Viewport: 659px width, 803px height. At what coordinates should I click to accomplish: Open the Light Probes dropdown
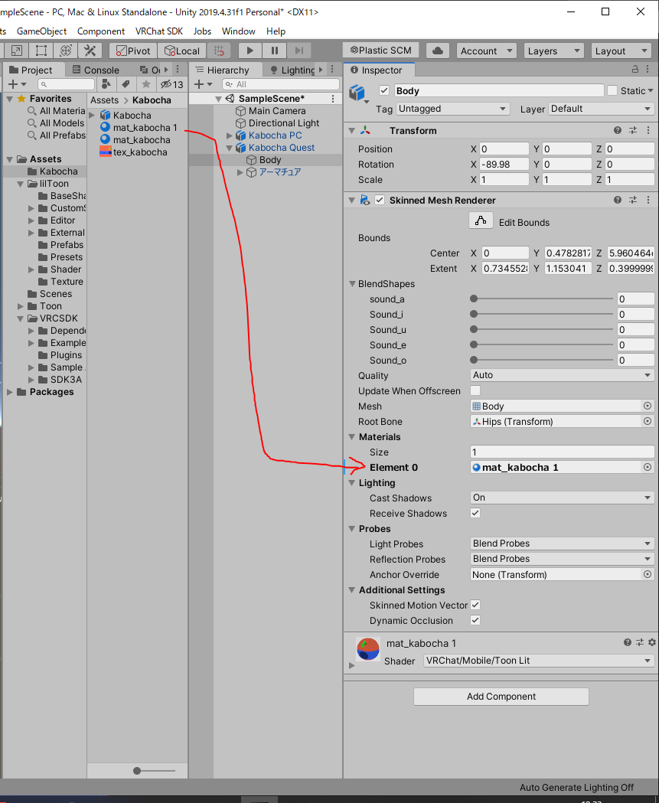pos(562,543)
